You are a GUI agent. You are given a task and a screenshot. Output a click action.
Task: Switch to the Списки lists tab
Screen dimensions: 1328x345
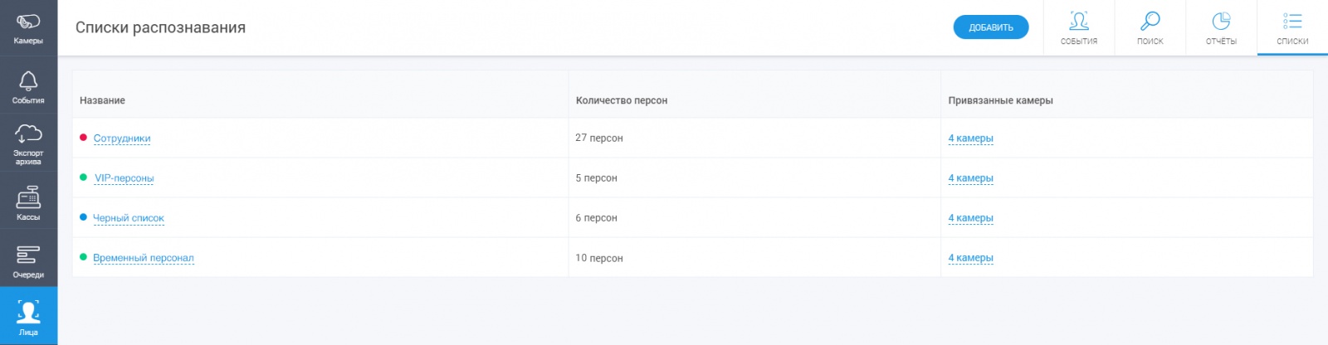pyautogui.click(x=1292, y=28)
